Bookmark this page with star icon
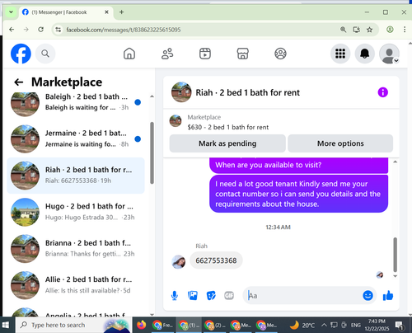Screen dimensions: 412x333 pyautogui.click(x=369, y=30)
